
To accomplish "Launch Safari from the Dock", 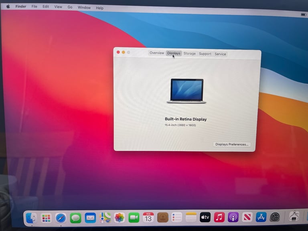I will (x=61, y=218).
